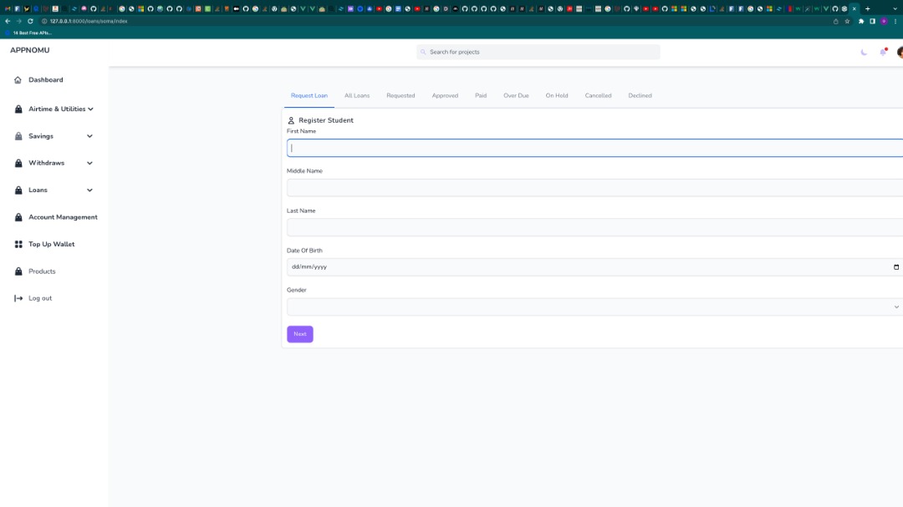Open the Dashboard home icon
The image size is (903, 507).
click(x=18, y=79)
